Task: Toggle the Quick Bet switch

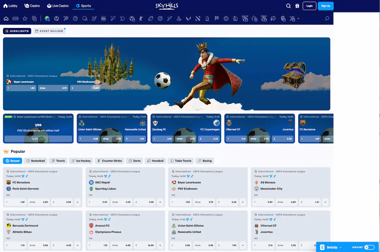Action: pyautogui.click(x=369, y=247)
